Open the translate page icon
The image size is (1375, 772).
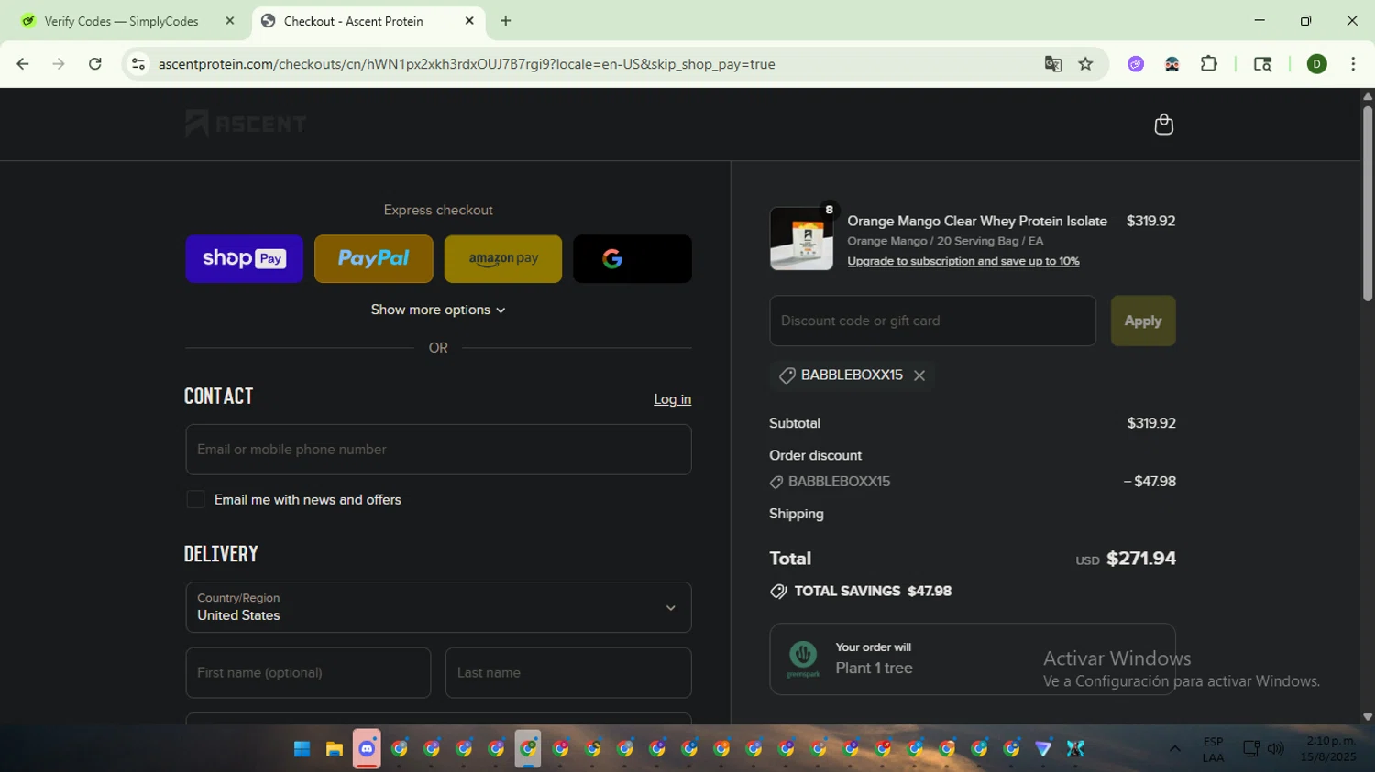(1053, 64)
